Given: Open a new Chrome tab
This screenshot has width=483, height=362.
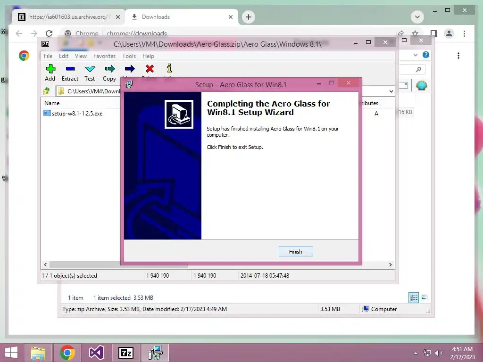Looking at the screenshot, I should coord(249,17).
